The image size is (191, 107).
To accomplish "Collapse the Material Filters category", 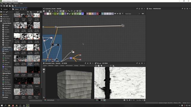I will (x=1, y=73).
